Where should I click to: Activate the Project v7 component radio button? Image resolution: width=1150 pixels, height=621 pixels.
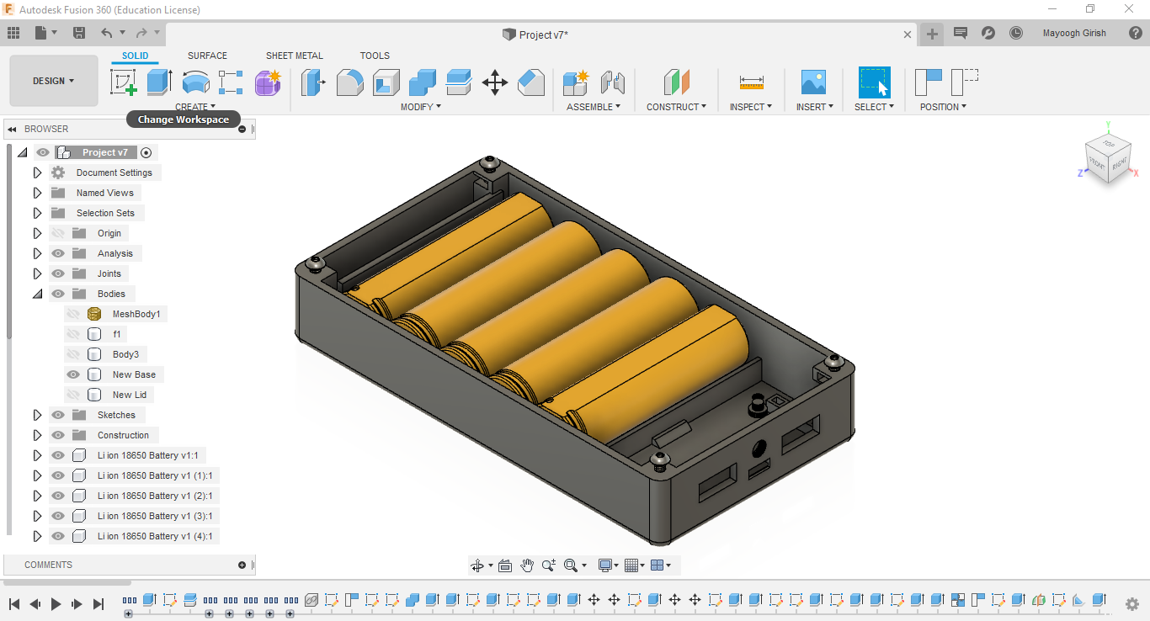146,152
